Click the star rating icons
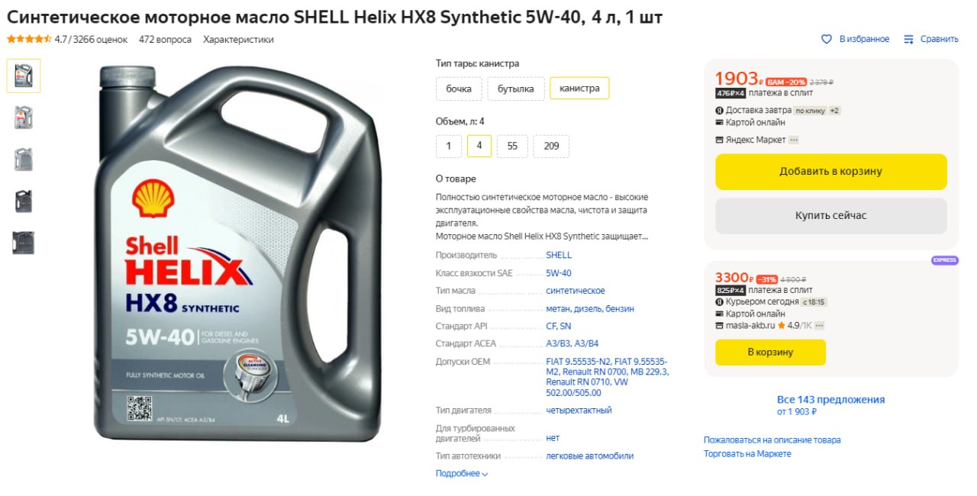Viewport: 977px width, 496px height. (29, 39)
